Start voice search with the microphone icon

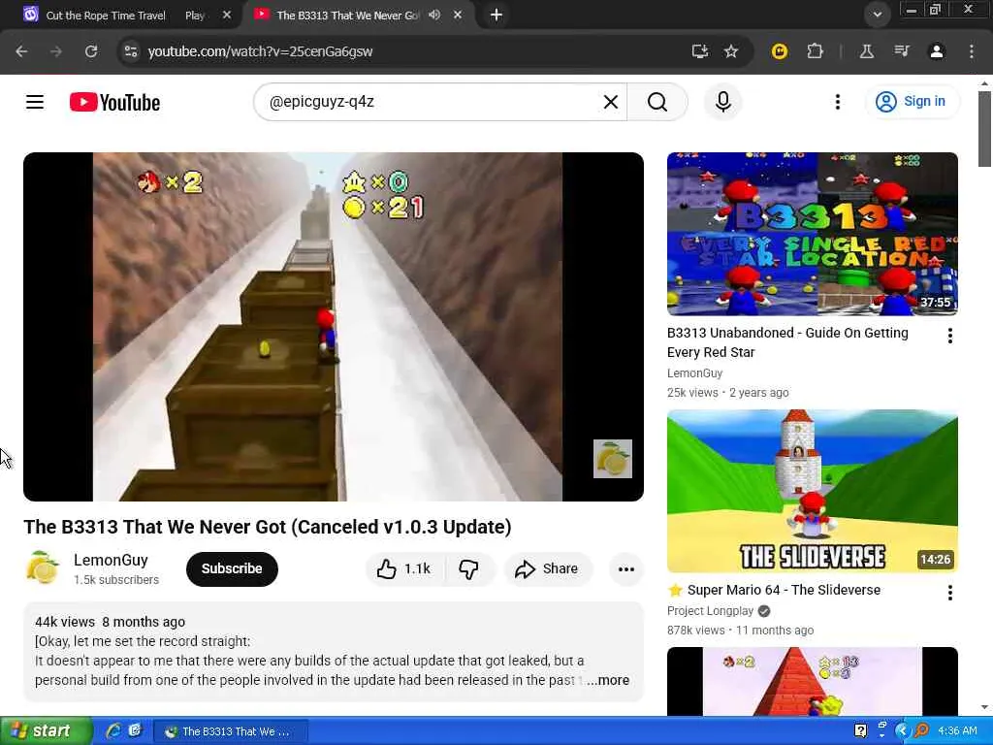click(x=723, y=102)
